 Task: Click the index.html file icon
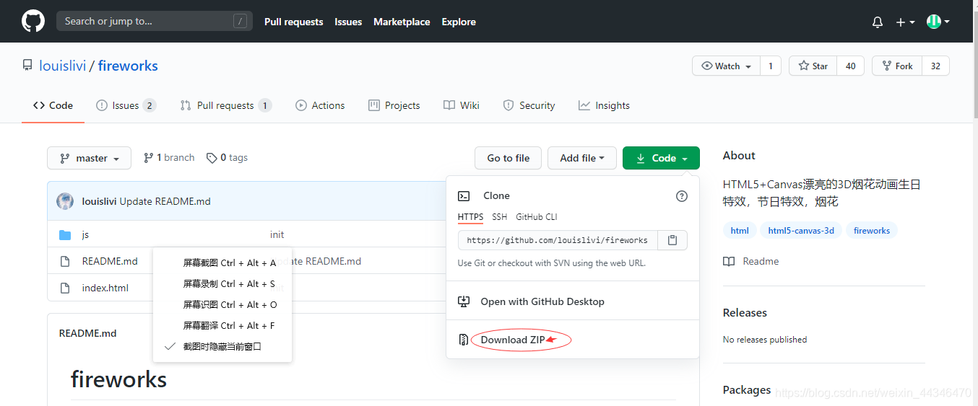pyautogui.click(x=65, y=288)
